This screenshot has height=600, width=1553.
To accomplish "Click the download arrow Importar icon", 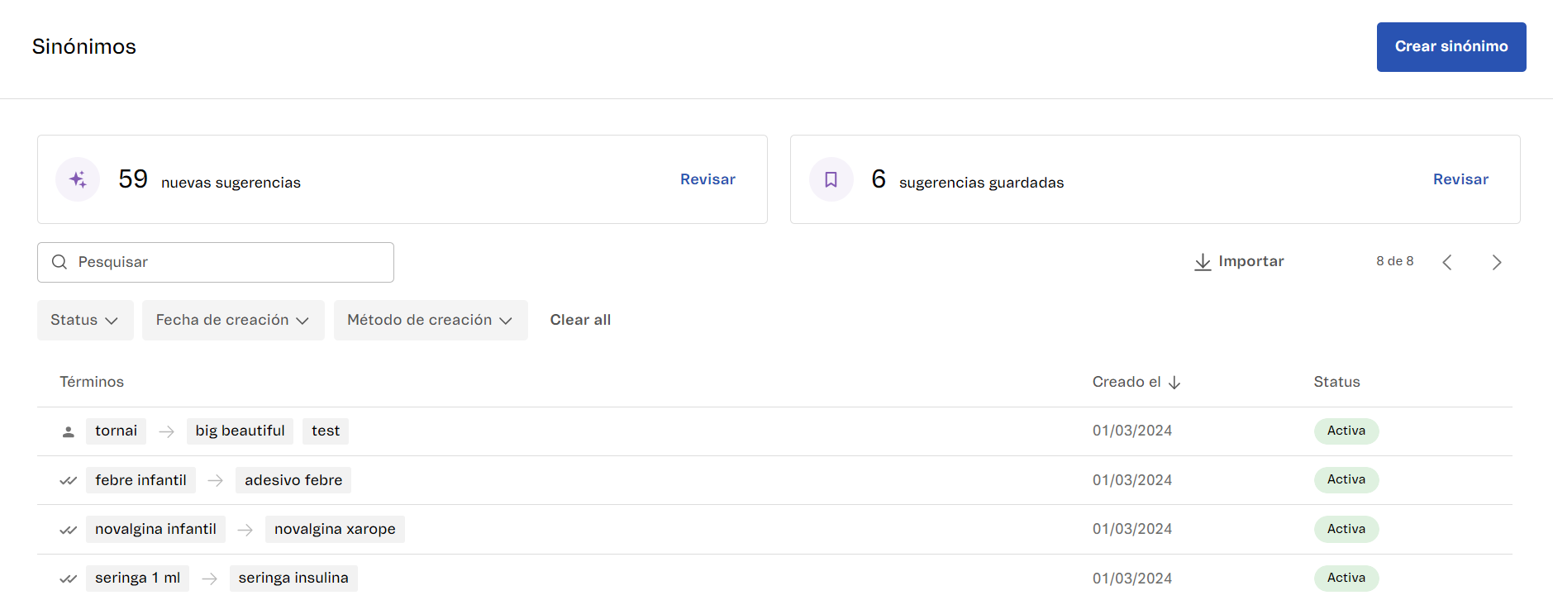I will (1203, 262).
